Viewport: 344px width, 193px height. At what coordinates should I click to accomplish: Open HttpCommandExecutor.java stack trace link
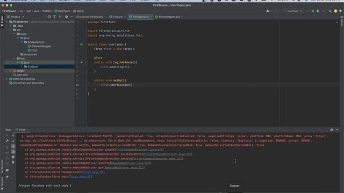pos(140,150)
